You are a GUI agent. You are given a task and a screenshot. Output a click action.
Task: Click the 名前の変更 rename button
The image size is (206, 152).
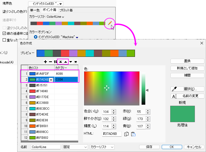(x=187, y=96)
